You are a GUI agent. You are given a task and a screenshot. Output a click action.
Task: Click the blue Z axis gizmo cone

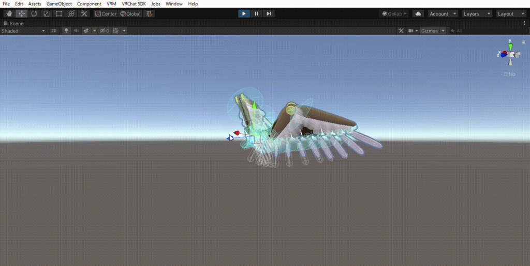(x=504, y=56)
